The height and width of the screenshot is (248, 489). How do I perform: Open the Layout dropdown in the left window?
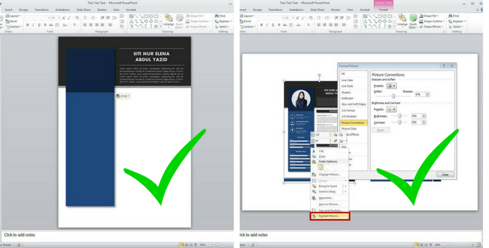pyautogui.click(x=13, y=16)
